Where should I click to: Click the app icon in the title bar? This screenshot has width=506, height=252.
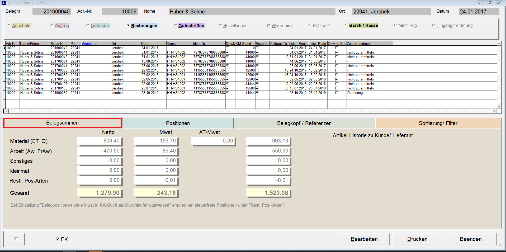click(4, 3)
